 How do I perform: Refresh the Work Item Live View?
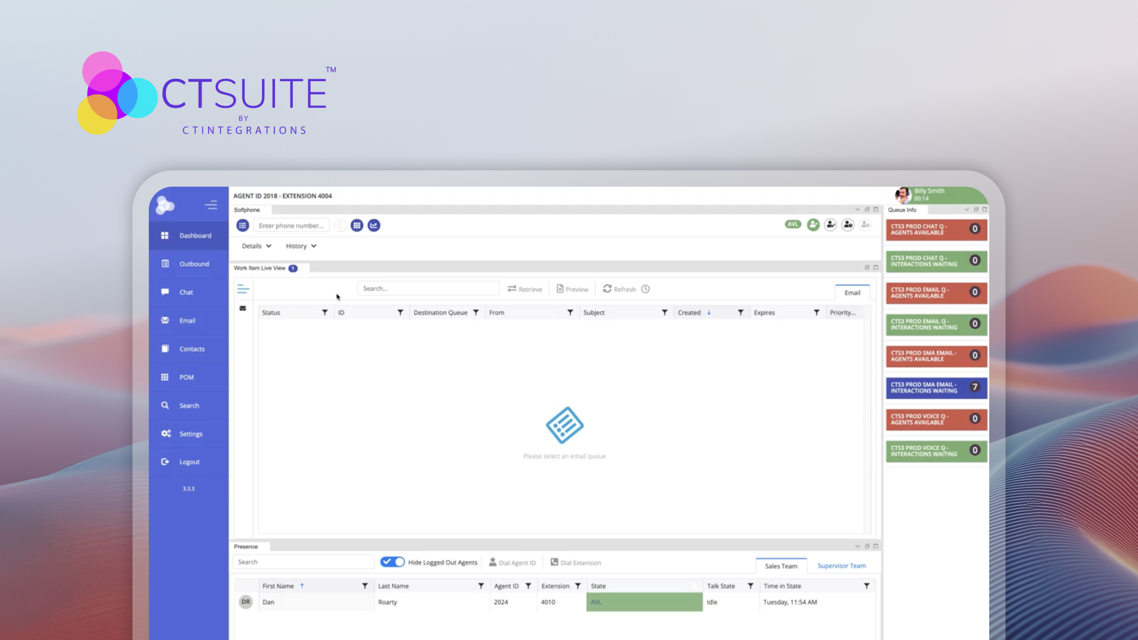[619, 289]
